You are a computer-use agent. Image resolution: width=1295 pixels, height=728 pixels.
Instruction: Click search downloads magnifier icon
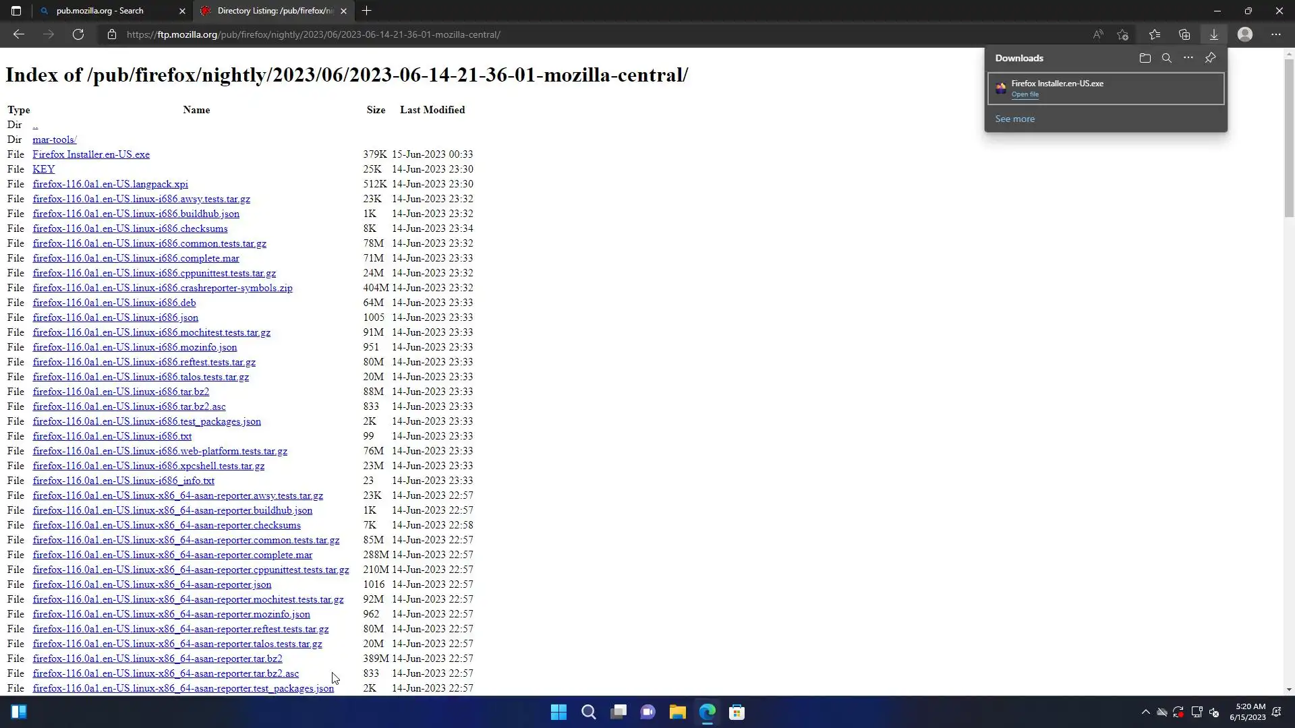point(1166,58)
